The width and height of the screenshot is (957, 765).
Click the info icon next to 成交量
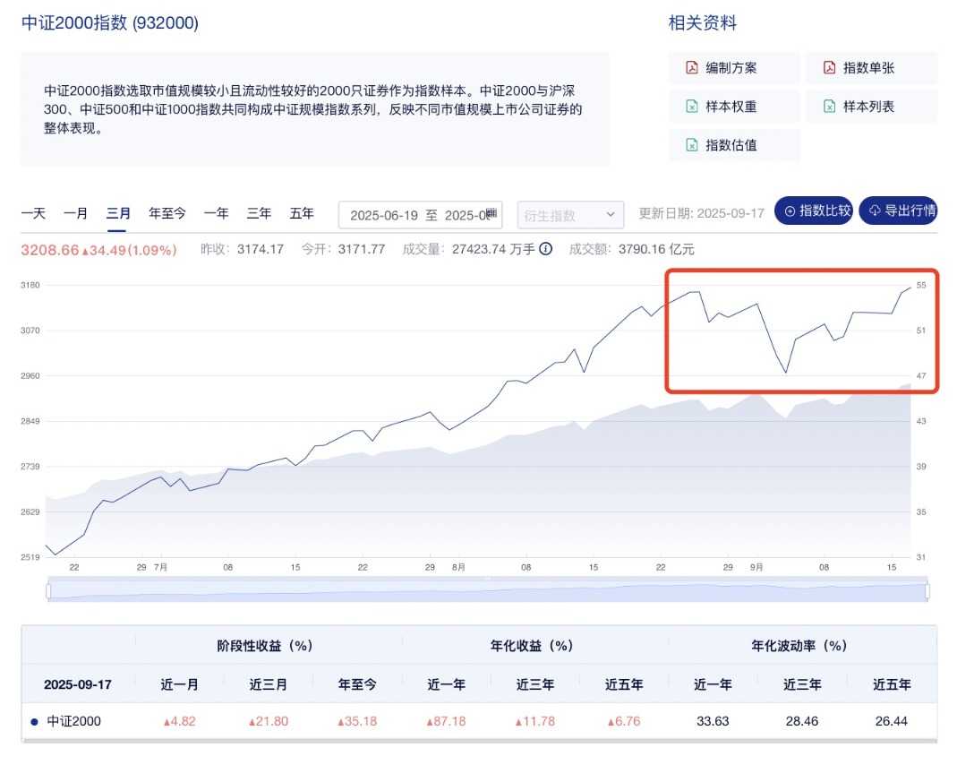click(x=545, y=249)
